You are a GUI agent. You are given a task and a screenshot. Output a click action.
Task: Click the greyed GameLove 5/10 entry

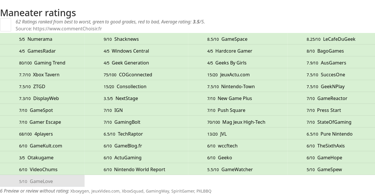pyautogui.click(x=42, y=181)
